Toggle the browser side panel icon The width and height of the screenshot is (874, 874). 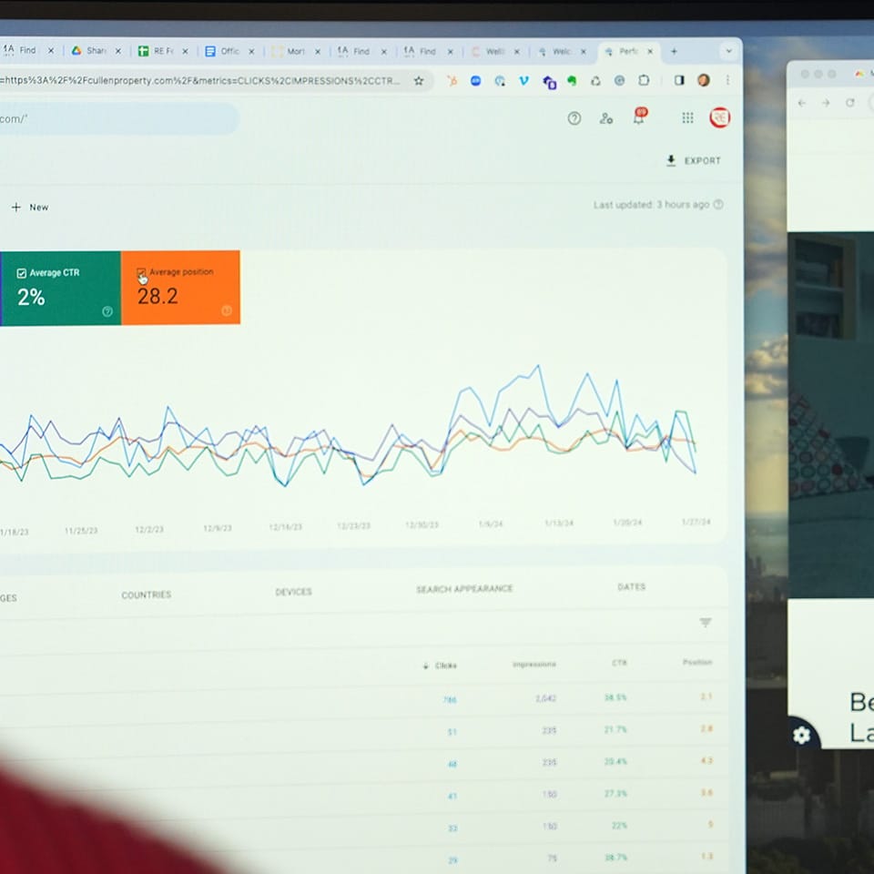(679, 80)
